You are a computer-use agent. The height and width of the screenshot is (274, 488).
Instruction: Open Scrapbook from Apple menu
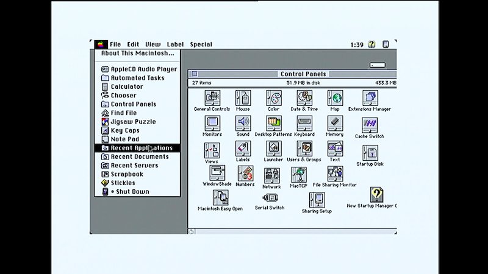(137, 174)
